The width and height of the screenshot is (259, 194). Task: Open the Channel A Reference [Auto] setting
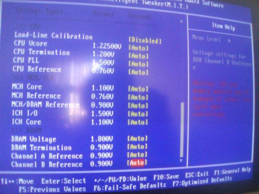coord(137,155)
